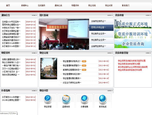Screen dimensions: 152x115
Task: Select 联系我们 in the navigation bar
Action: (126, 6)
